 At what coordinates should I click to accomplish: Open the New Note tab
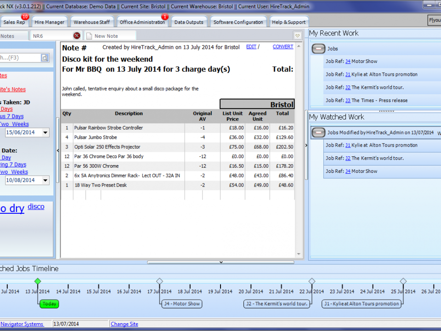click(x=106, y=36)
